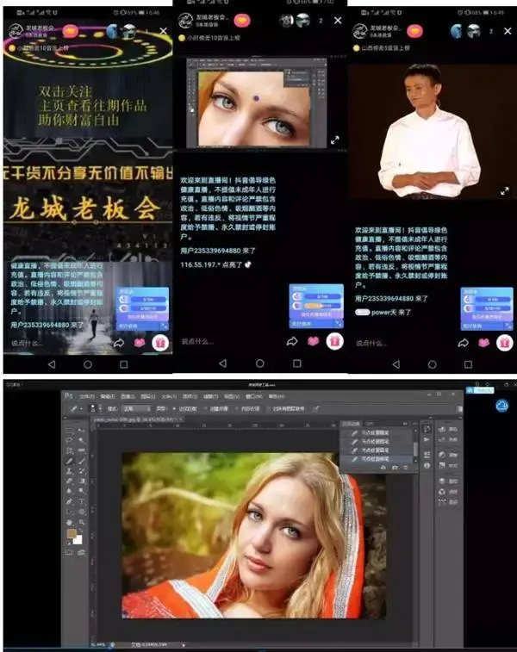Open the tool preset picker arrow in options bar

pos(83,408)
